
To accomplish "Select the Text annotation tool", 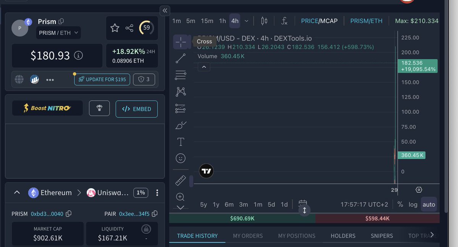I will 181,142.
